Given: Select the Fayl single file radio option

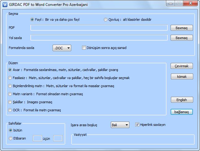Looking at the screenshot, I should pyautogui.click(x=32, y=20).
